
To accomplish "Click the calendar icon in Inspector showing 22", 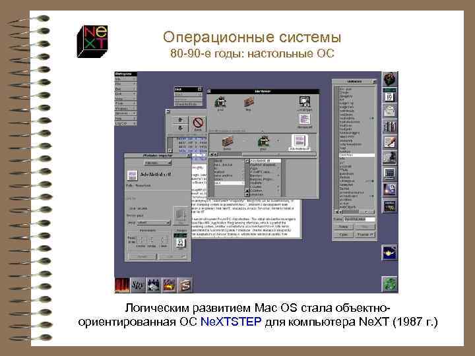I will click(180, 241).
